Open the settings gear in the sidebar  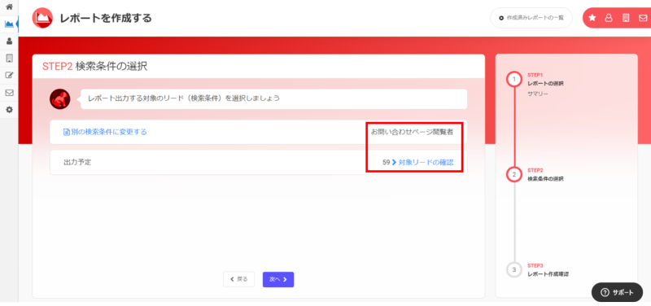(9, 110)
